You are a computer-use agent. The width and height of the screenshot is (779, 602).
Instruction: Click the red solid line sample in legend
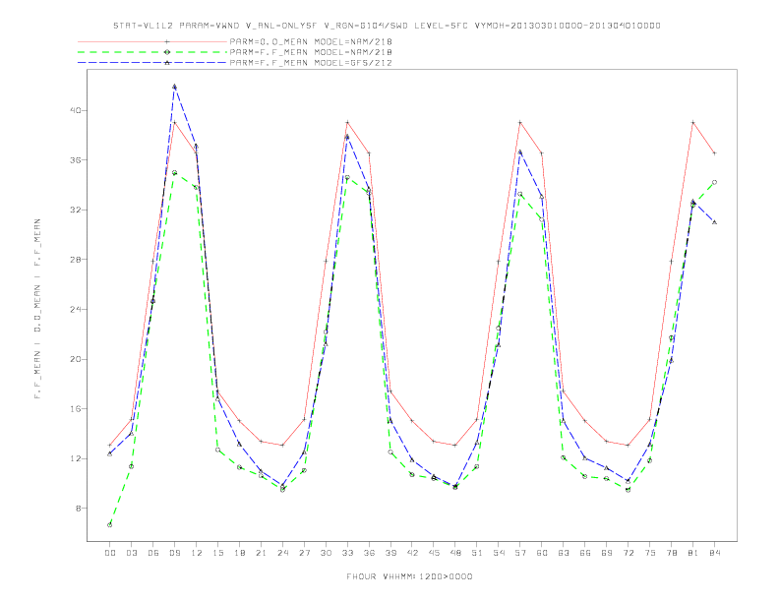tap(152, 41)
